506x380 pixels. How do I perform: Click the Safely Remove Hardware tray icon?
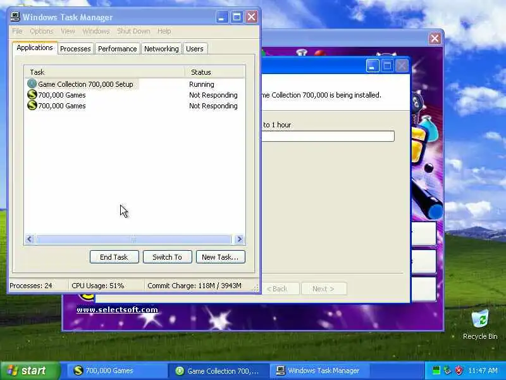point(447,370)
